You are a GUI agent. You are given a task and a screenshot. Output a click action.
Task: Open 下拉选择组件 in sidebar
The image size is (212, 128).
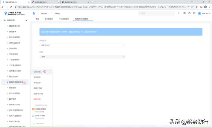click(x=14, y=60)
